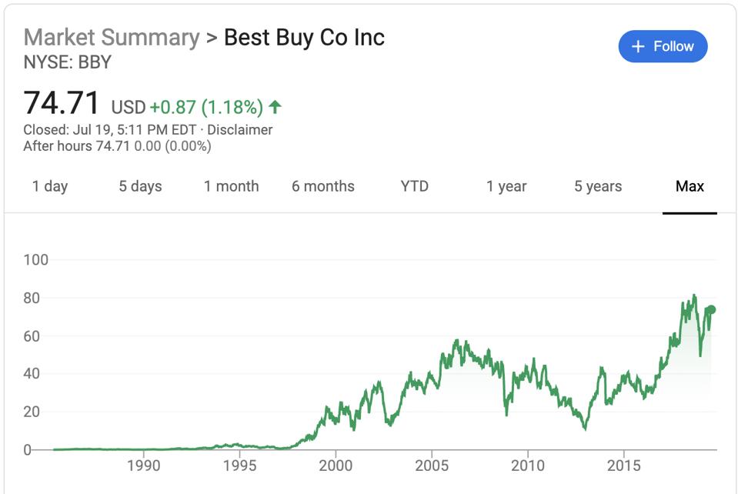738x494 pixels.
Task: Switch to the YTD tab
Action: [x=415, y=186]
